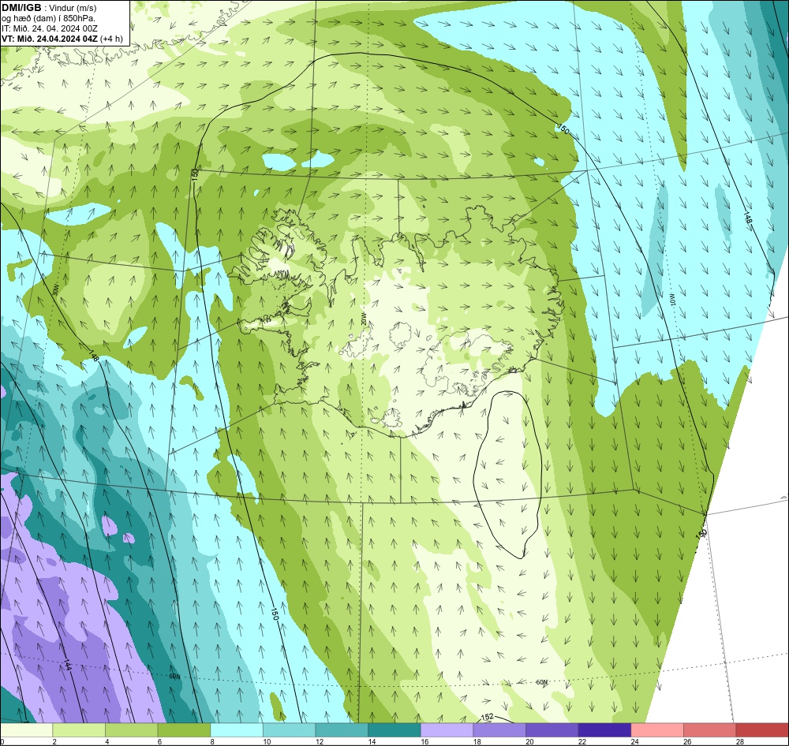789x746 pixels.
Task: Click the pale yellow 0–2 m/s legend swatch
Action: click(26, 730)
